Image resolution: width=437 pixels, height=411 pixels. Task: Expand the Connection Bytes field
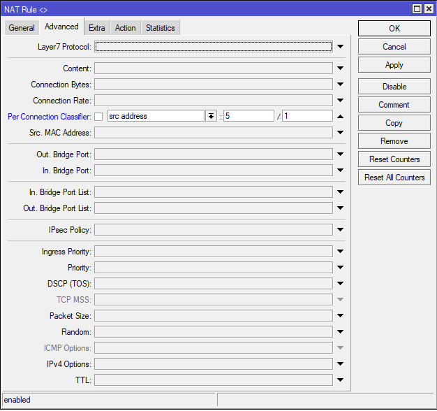click(x=340, y=84)
